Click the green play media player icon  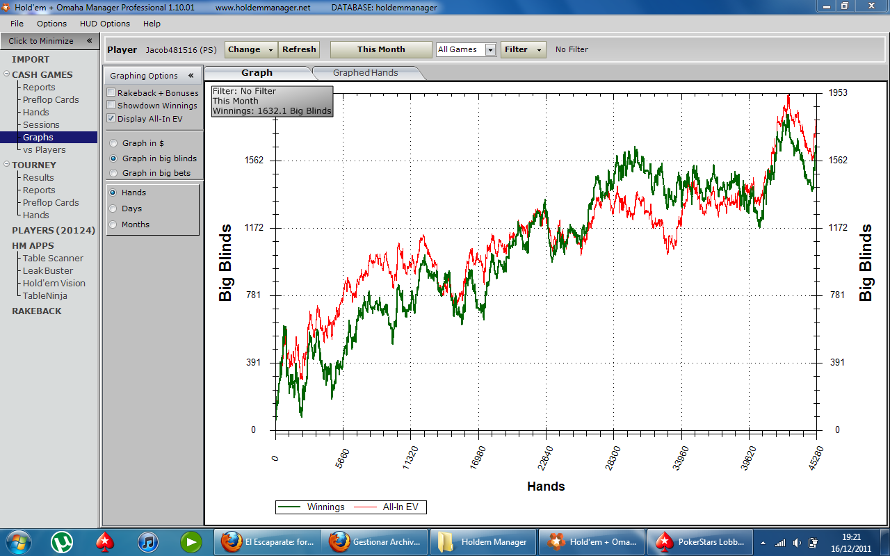191,541
